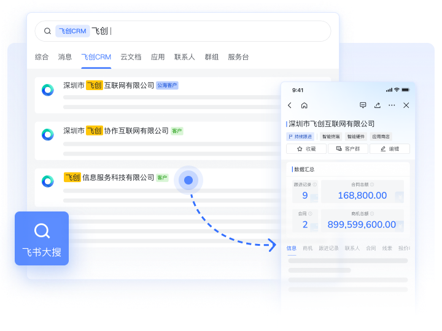Click the 持续跟进 status tag
Image resolution: width=442 pixels, height=331 pixels.
(300, 137)
